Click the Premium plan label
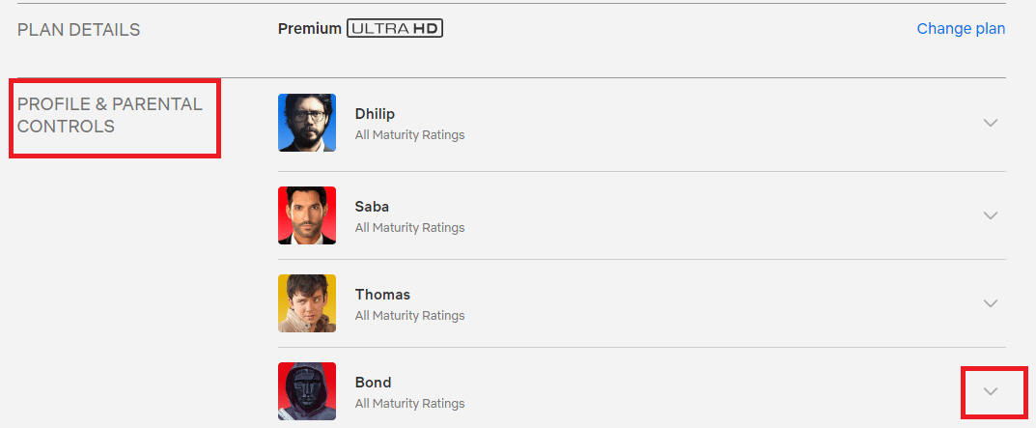 coord(310,29)
